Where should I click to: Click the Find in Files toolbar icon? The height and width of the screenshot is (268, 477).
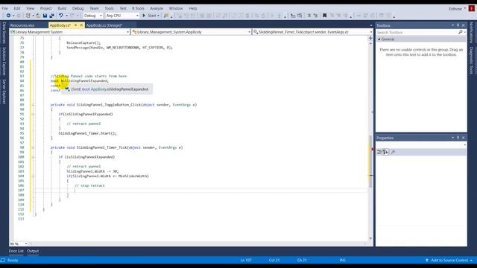(x=166, y=16)
